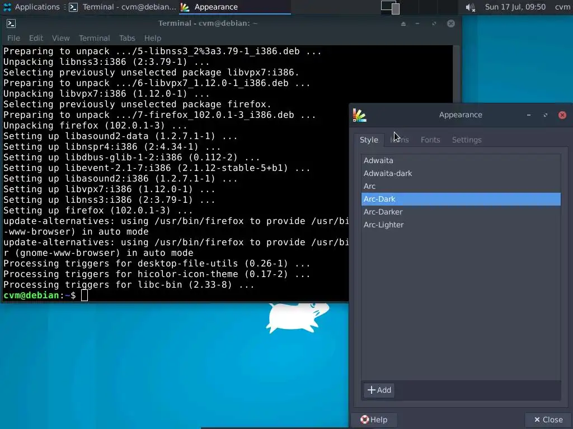The height and width of the screenshot is (429, 573).
Task: Click the Close button in the Appearance dialog
Action: [x=548, y=420]
